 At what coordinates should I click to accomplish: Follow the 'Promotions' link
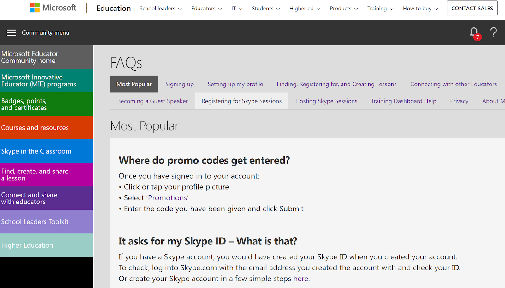point(168,198)
